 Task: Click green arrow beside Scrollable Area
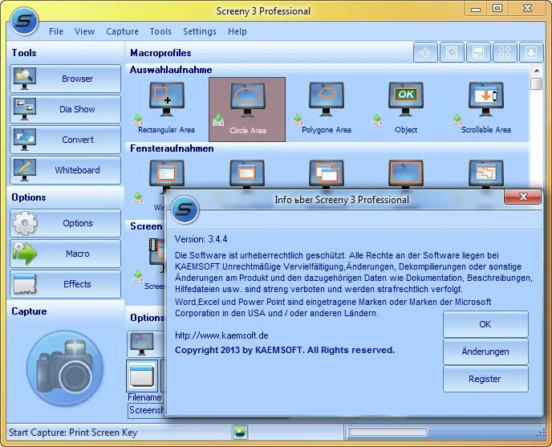coord(457,120)
